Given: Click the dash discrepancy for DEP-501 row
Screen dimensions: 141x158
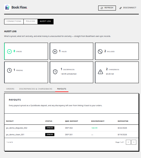Looking at the screenshot, I should 92,135.
